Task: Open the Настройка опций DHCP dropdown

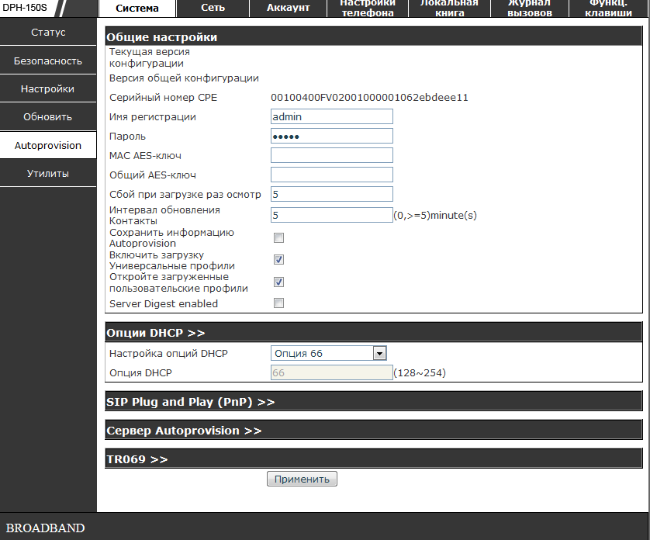Action: [x=329, y=353]
